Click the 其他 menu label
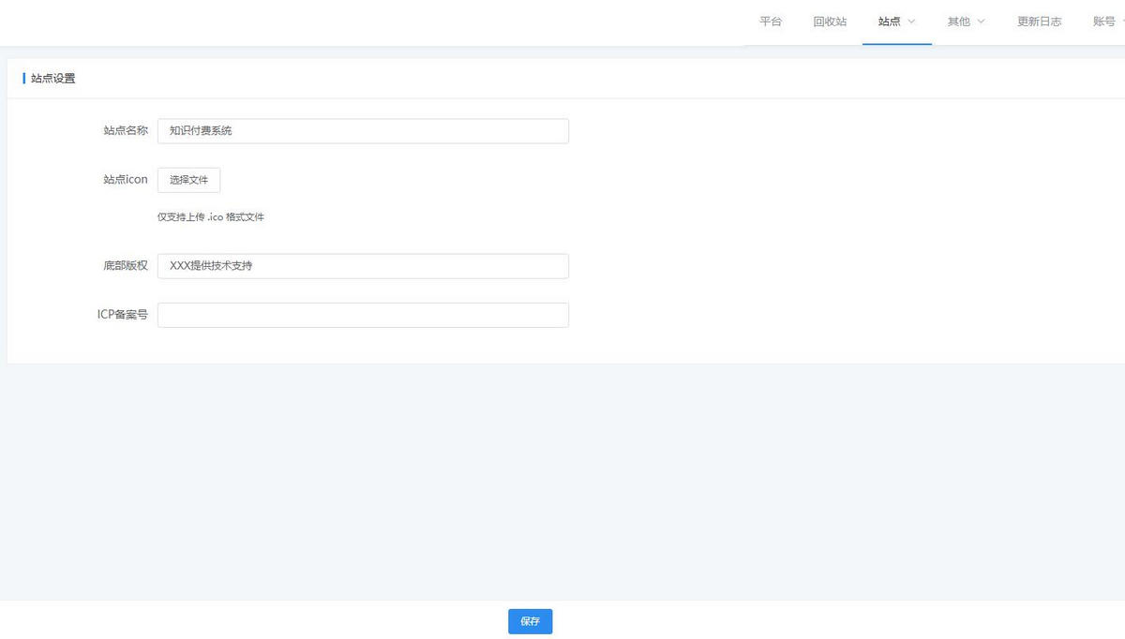1125x639 pixels. 958,22
